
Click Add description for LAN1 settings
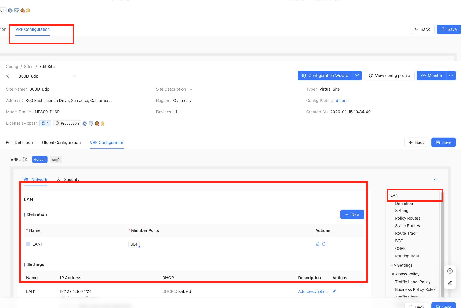[x=313, y=291]
